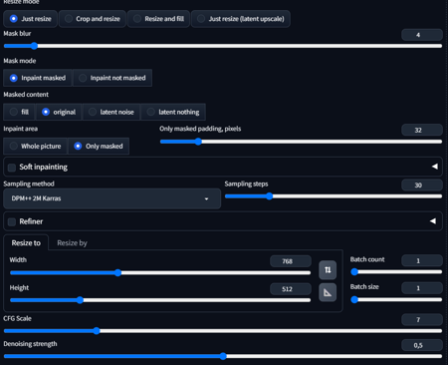
Task: Click the Width value field 768
Action: pos(291,261)
